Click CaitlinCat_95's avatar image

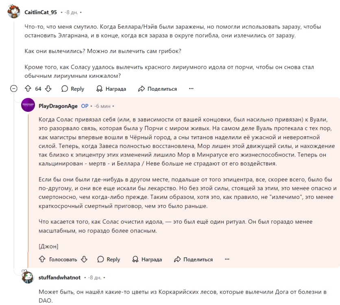(14, 12)
